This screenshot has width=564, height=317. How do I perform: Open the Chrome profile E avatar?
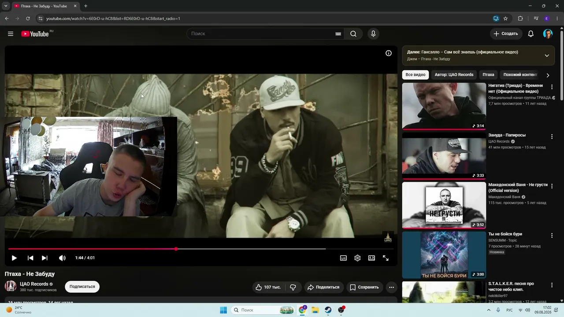coord(547,18)
